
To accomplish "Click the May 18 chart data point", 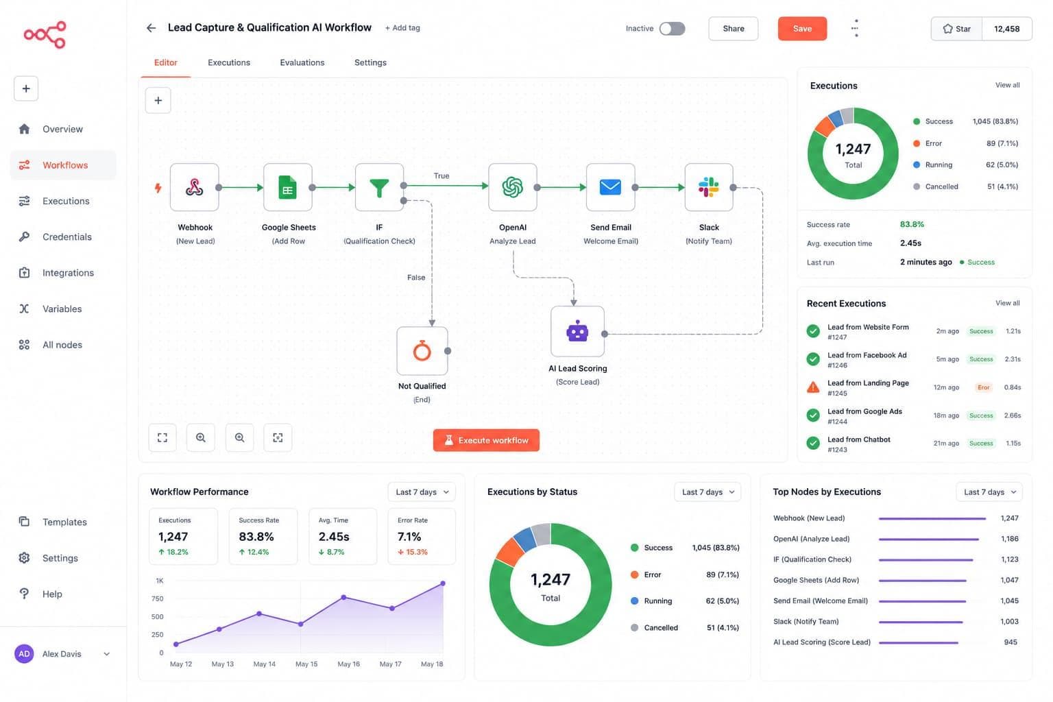I will pos(443,583).
